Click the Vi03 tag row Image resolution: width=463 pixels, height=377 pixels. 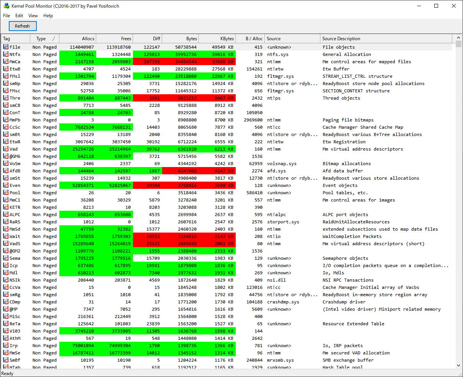click(x=228, y=331)
